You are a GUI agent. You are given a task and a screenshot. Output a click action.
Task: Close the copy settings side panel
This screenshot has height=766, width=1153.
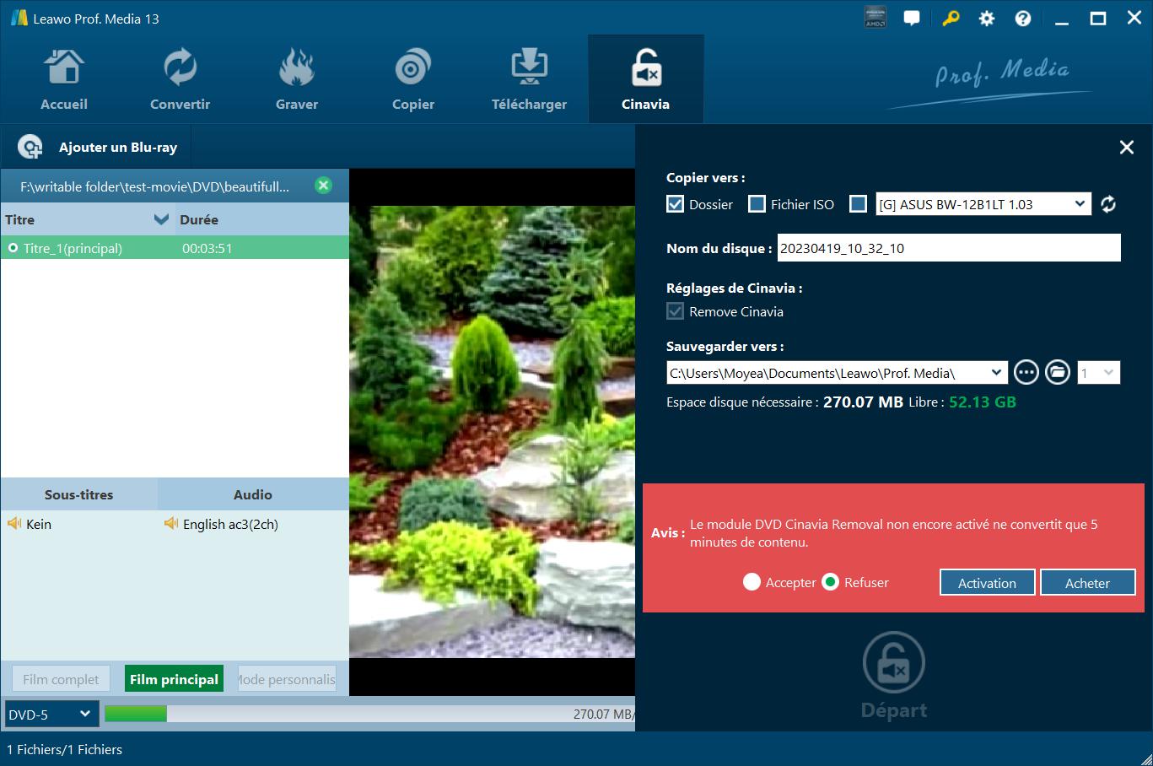1126,147
